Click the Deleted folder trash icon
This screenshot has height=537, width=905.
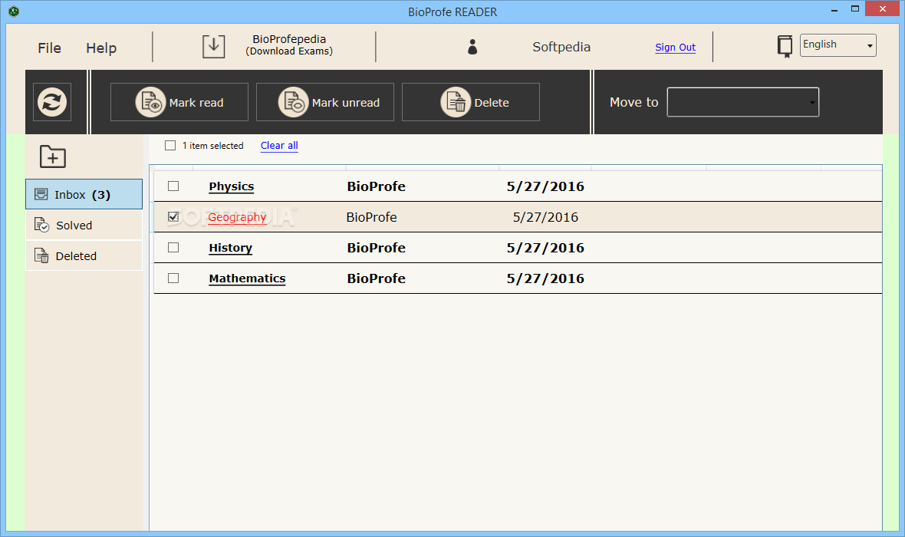41,255
